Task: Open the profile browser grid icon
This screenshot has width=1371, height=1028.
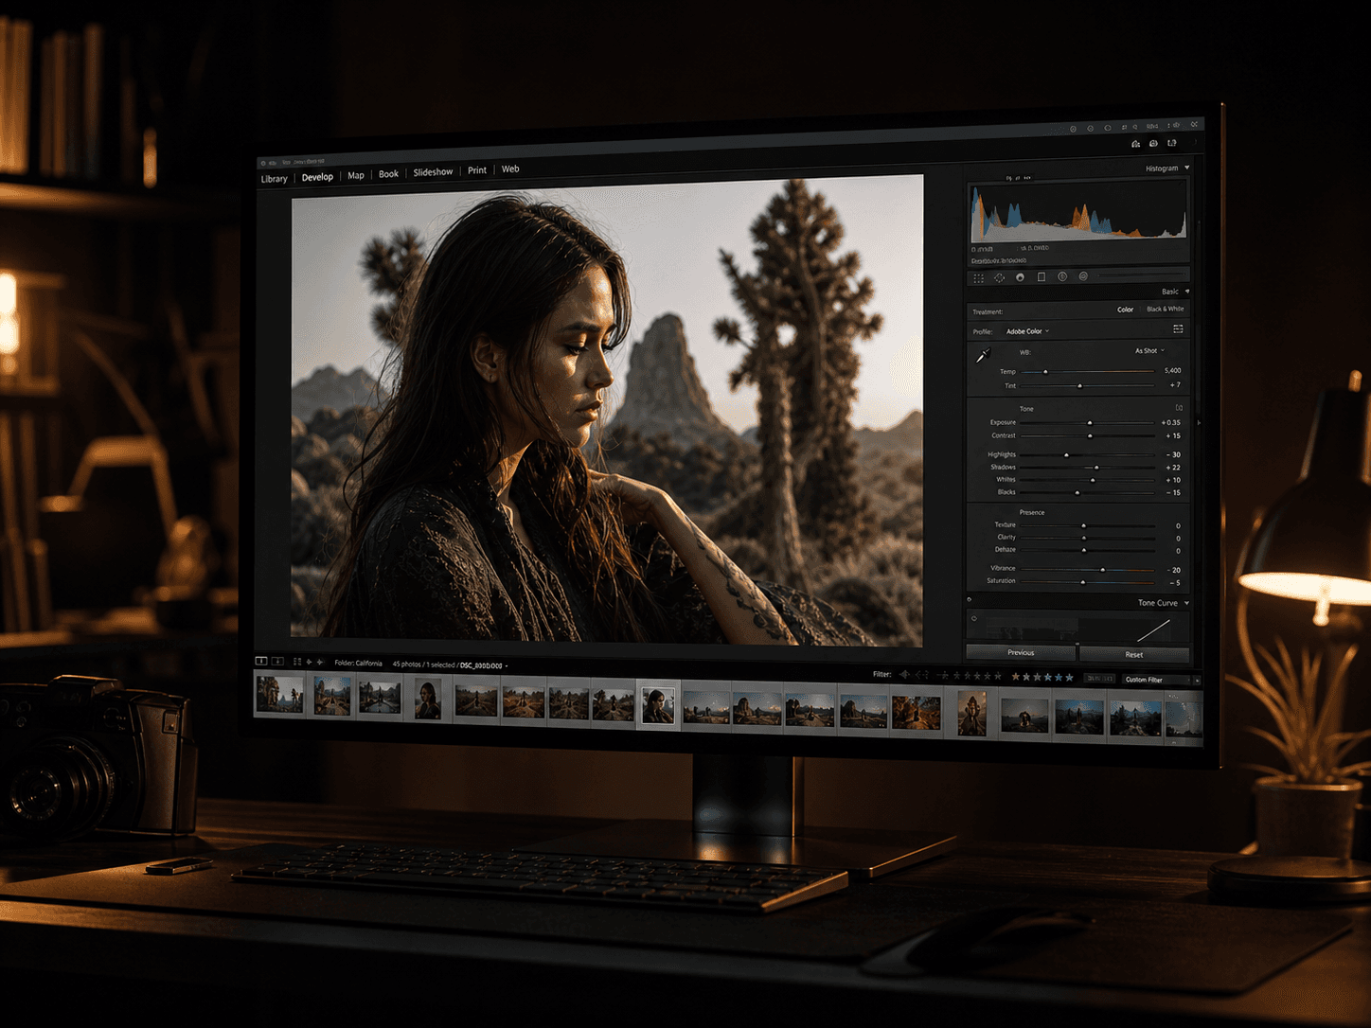Action: click(1178, 329)
